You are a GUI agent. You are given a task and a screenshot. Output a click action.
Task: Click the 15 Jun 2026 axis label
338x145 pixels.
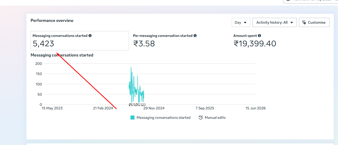tap(256, 108)
